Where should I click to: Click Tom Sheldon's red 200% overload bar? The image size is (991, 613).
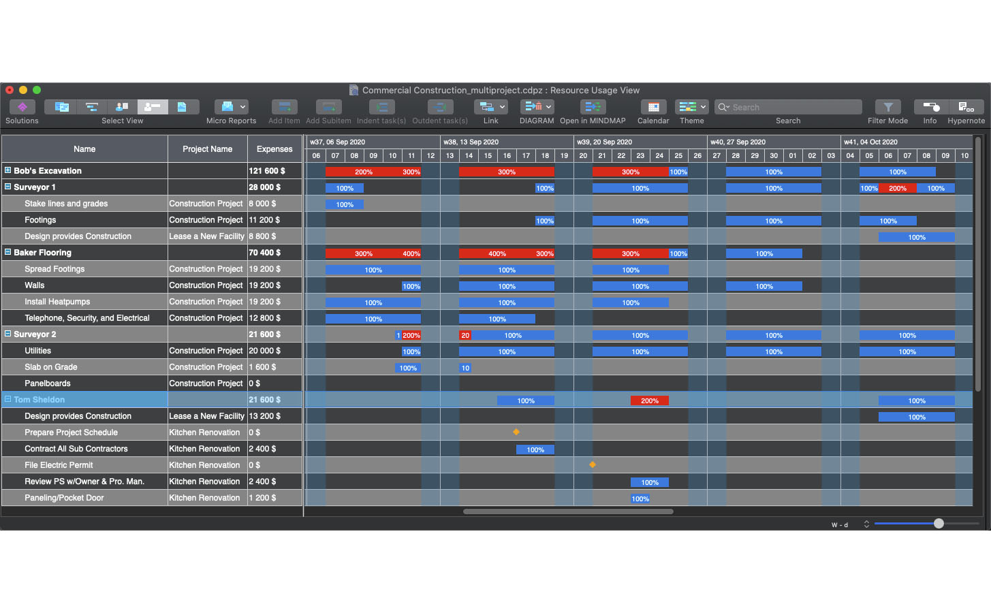pyautogui.click(x=650, y=400)
